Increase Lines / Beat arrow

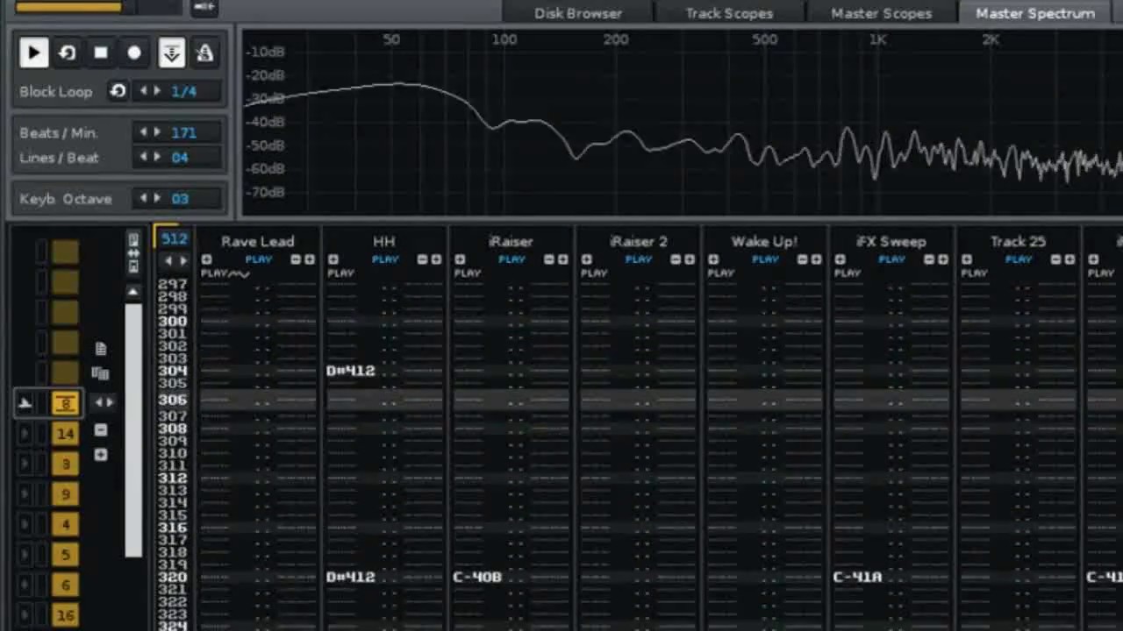[157, 158]
